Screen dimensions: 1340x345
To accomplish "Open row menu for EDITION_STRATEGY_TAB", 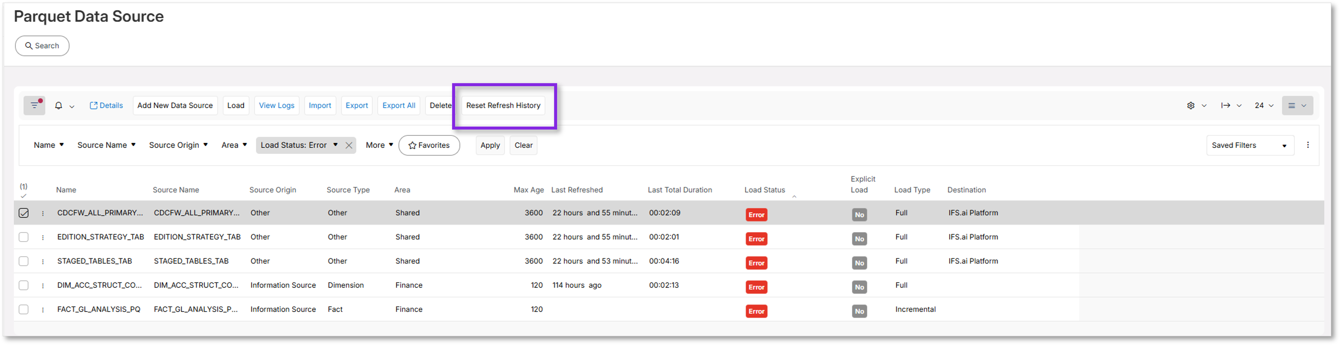I will (43, 237).
